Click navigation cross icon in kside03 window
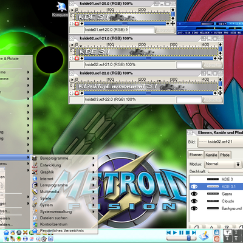Image resolution: width=243 pixels, height=243 pixels. [220, 93]
